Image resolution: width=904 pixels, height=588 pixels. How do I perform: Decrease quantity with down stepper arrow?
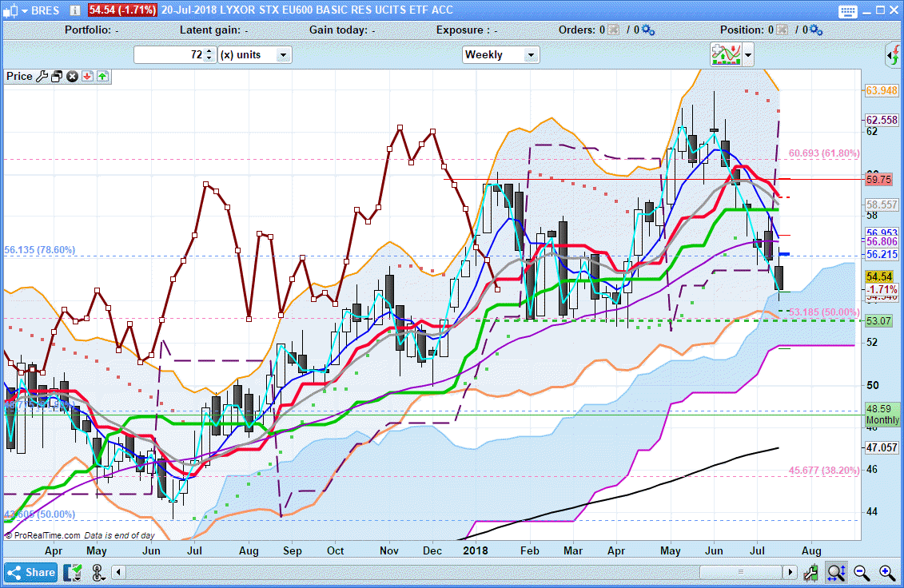209,59
